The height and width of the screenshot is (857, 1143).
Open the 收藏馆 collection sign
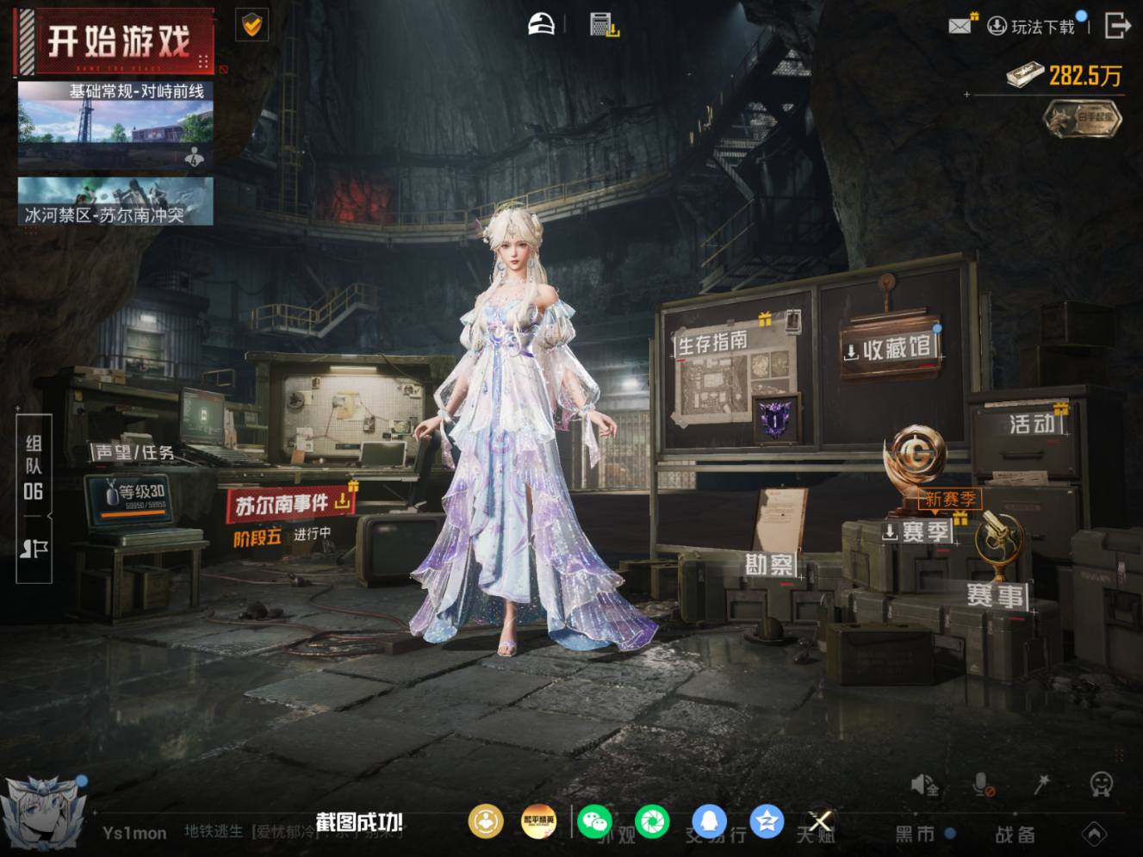click(x=890, y=348)
